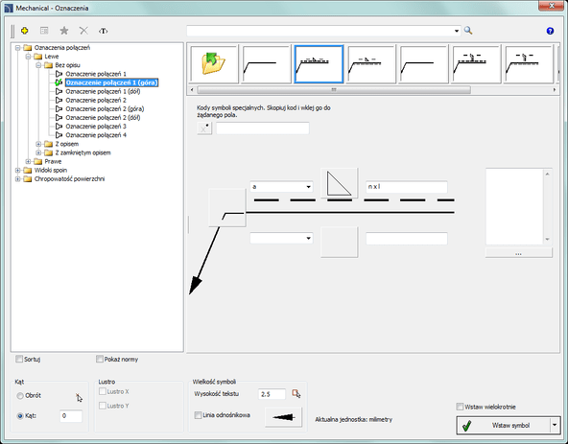Click the magnifier search icon
Viewport: 568px width, 444px height.
468,31
